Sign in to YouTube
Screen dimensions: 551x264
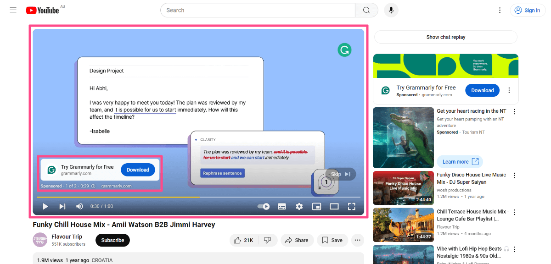point(528,10)
